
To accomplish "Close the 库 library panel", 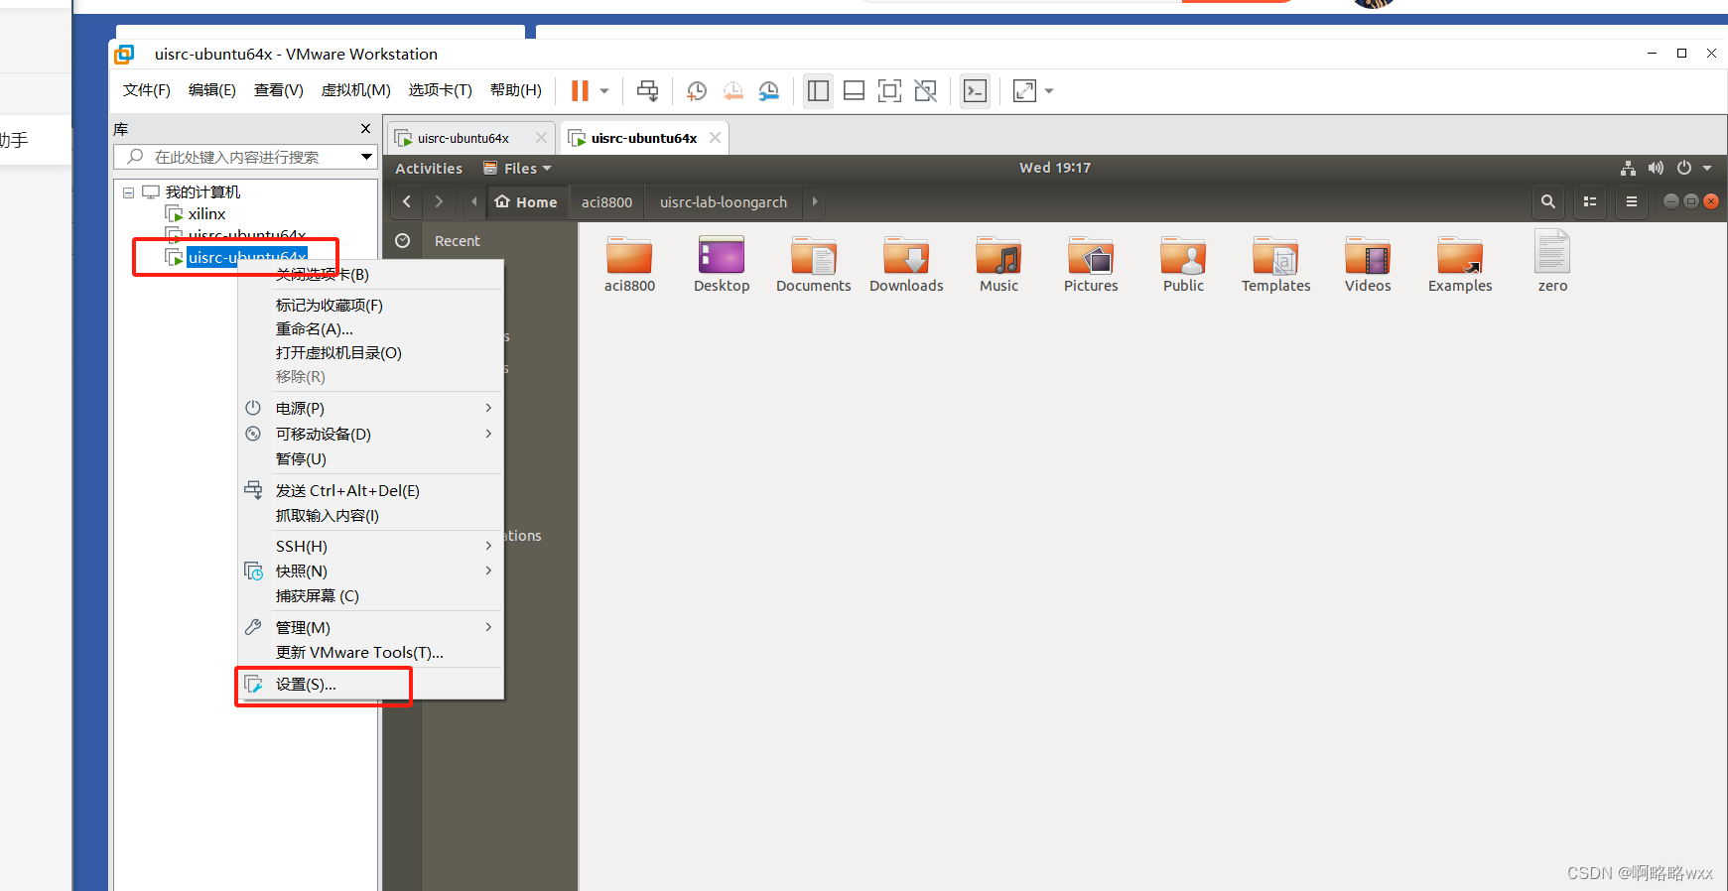I will pyautogui.click(x=365, y=129).
